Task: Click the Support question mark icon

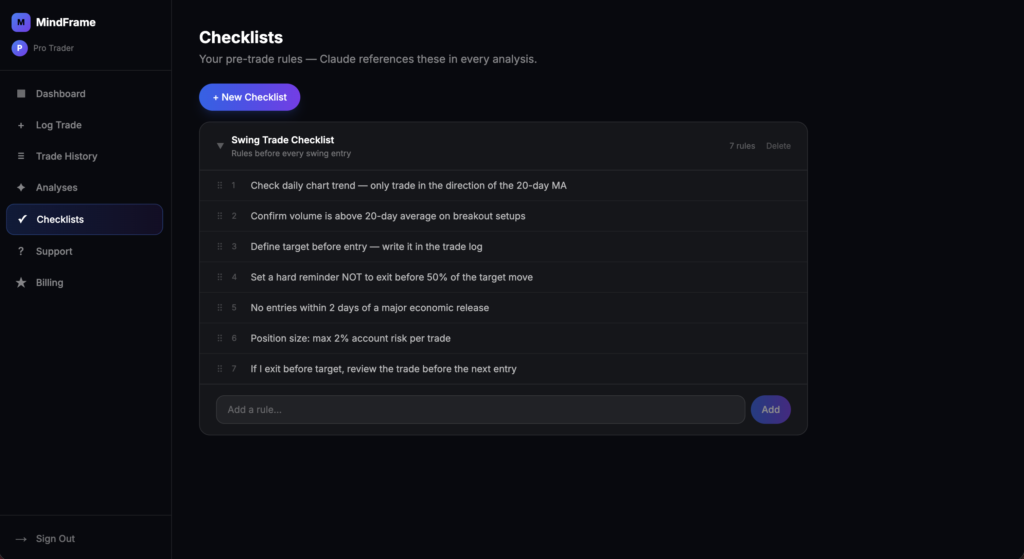Action: click(x=21, y=252)
